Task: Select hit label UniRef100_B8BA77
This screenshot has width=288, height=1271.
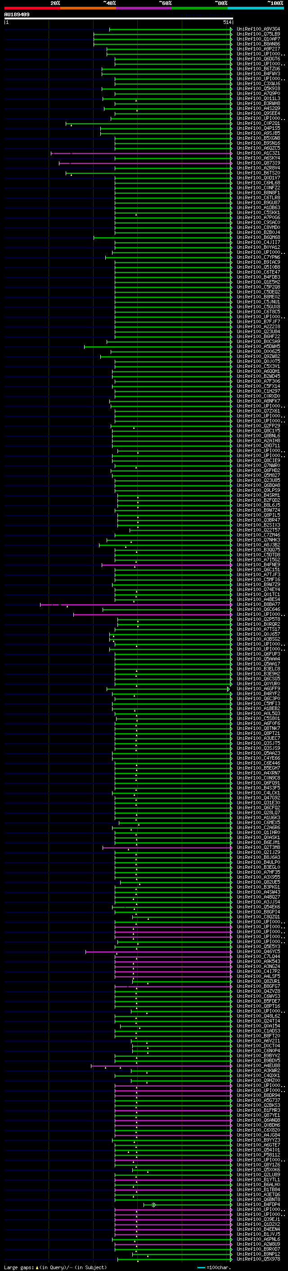Action: [258, 605]
